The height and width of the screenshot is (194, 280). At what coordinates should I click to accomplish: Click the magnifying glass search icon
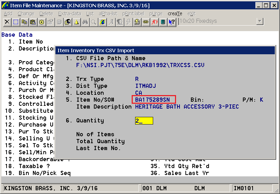(x=94, y=22)
